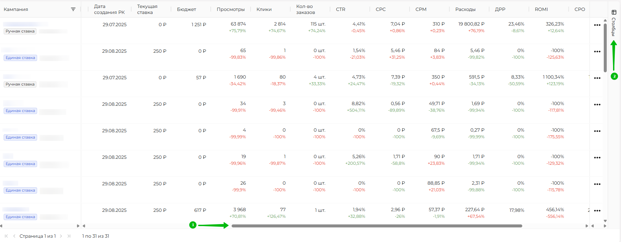Open three-dot menu for the 1 690 views row
This screenshot has width=621, height=242.
point(597,78)
